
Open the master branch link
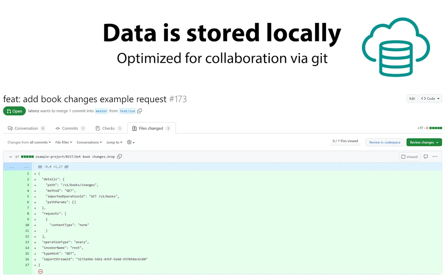[x=101, y=111]
